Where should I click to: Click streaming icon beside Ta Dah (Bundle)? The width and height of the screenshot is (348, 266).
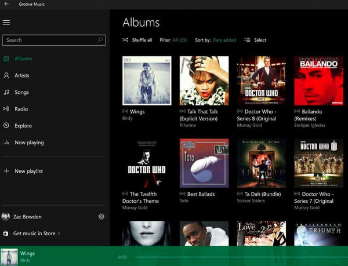point(240,194)
